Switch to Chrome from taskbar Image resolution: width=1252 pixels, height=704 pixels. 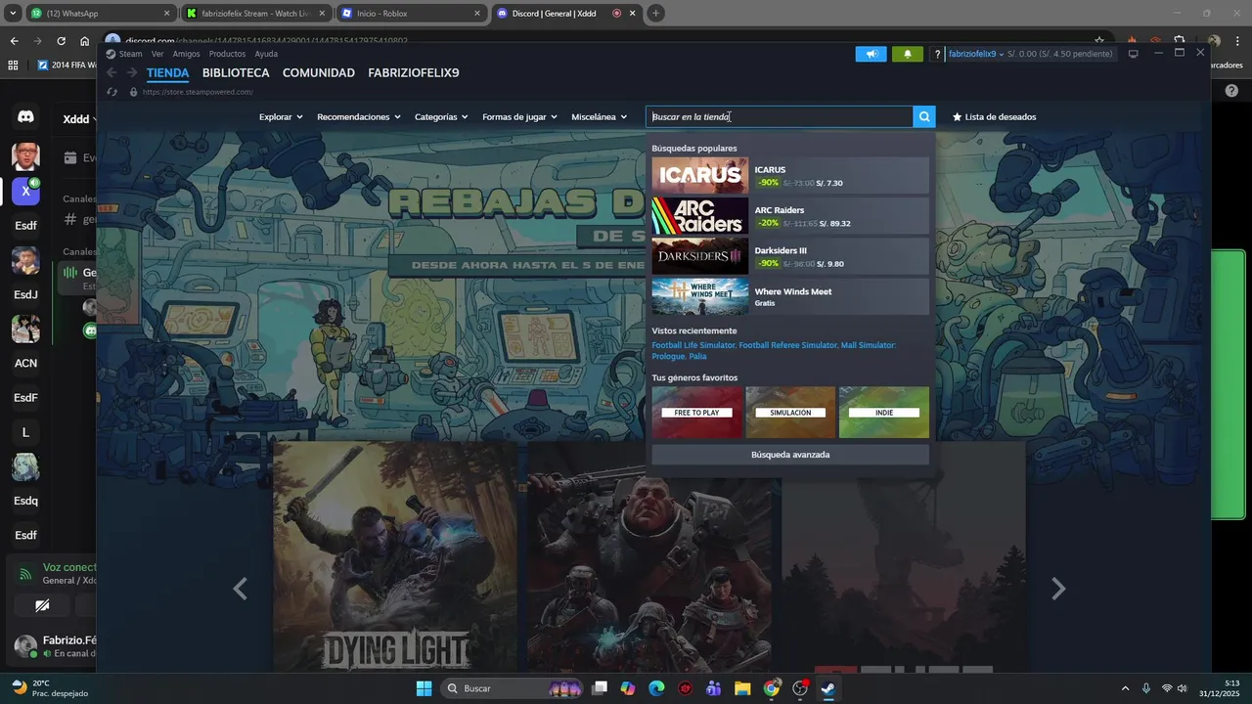pyautogui.click(x=772, y=688)
